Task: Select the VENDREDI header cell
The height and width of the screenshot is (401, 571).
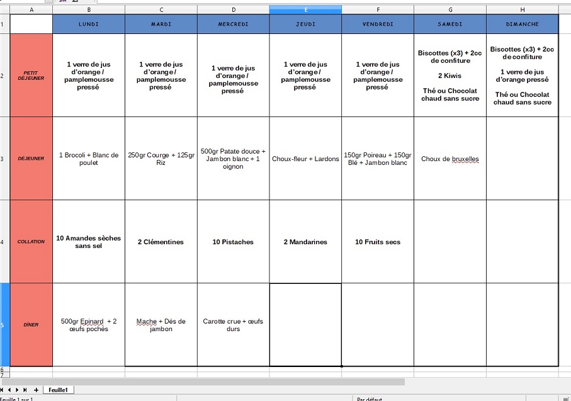Action: (378, 24)
